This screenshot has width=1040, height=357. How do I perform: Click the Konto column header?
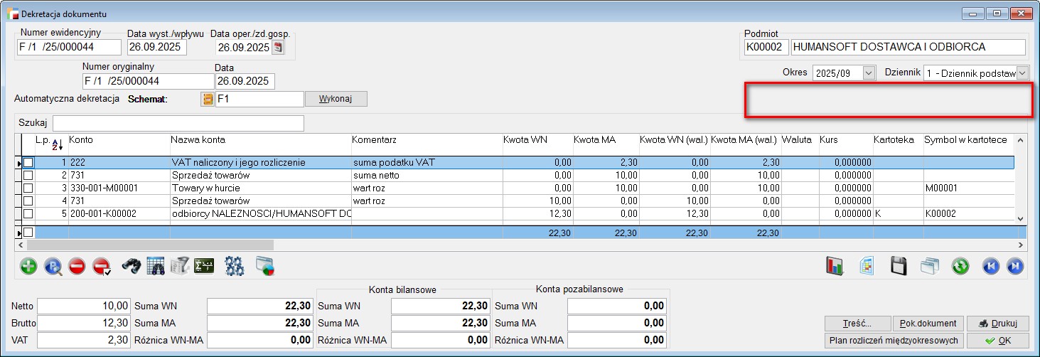pyautogui.click(x=81, y=140)
